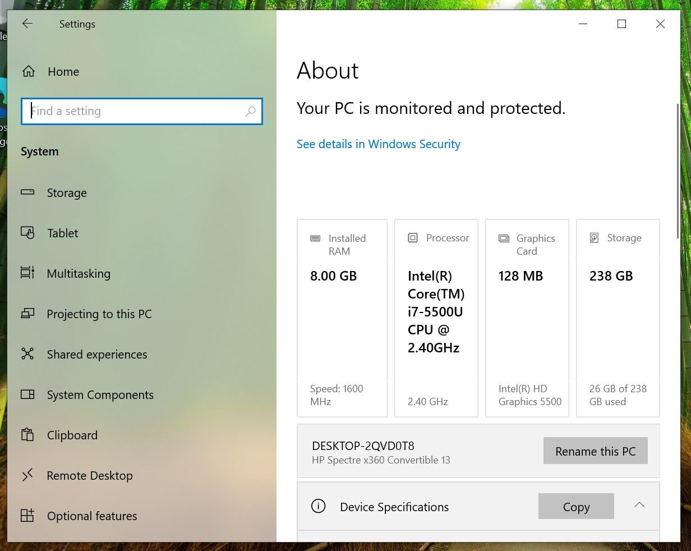Open See details in Windows Security link
Viewport: 691px width, 551px height.
[x=379, y=144]
